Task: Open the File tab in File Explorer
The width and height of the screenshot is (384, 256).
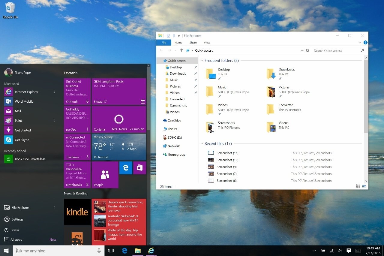Action: point(164,43)
